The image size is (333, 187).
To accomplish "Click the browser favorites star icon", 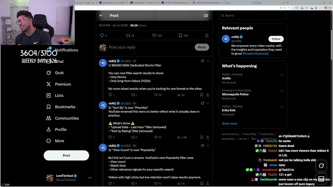I will pos(292,8).
